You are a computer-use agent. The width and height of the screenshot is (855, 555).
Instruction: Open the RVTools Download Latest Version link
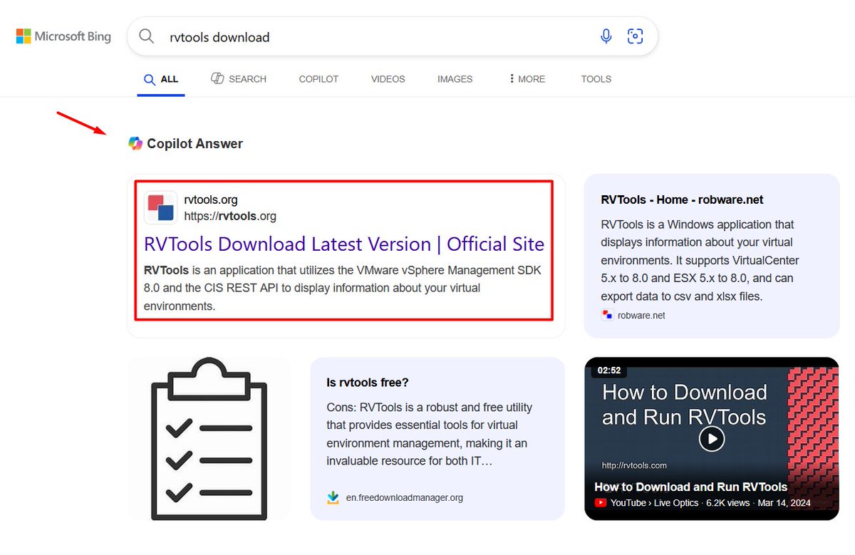(344, 244)
